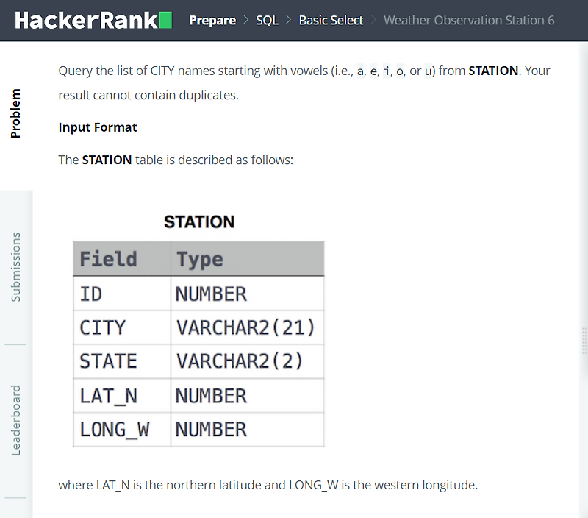Open the SQL breadcrumb link
This screenshot has height=518, width=588.
[267, 21]
